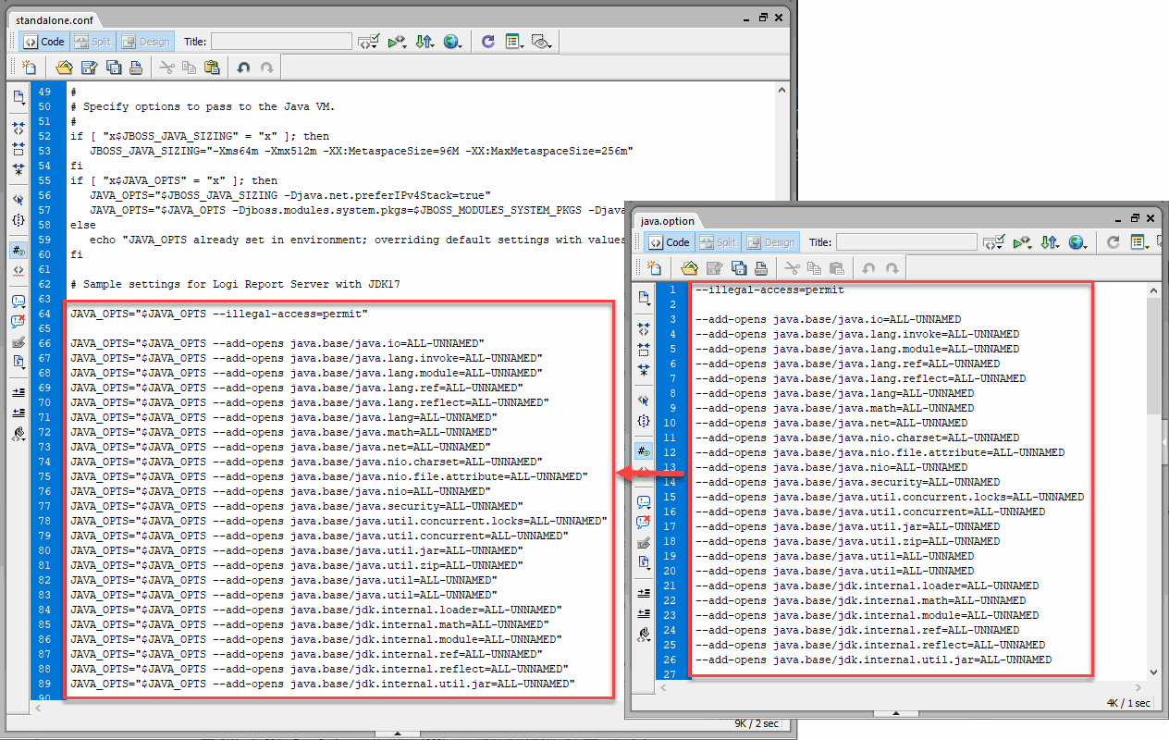Click Save All icon in standalone.conf toolbar
Viewport: 1169px width, 740px height.
114,68
